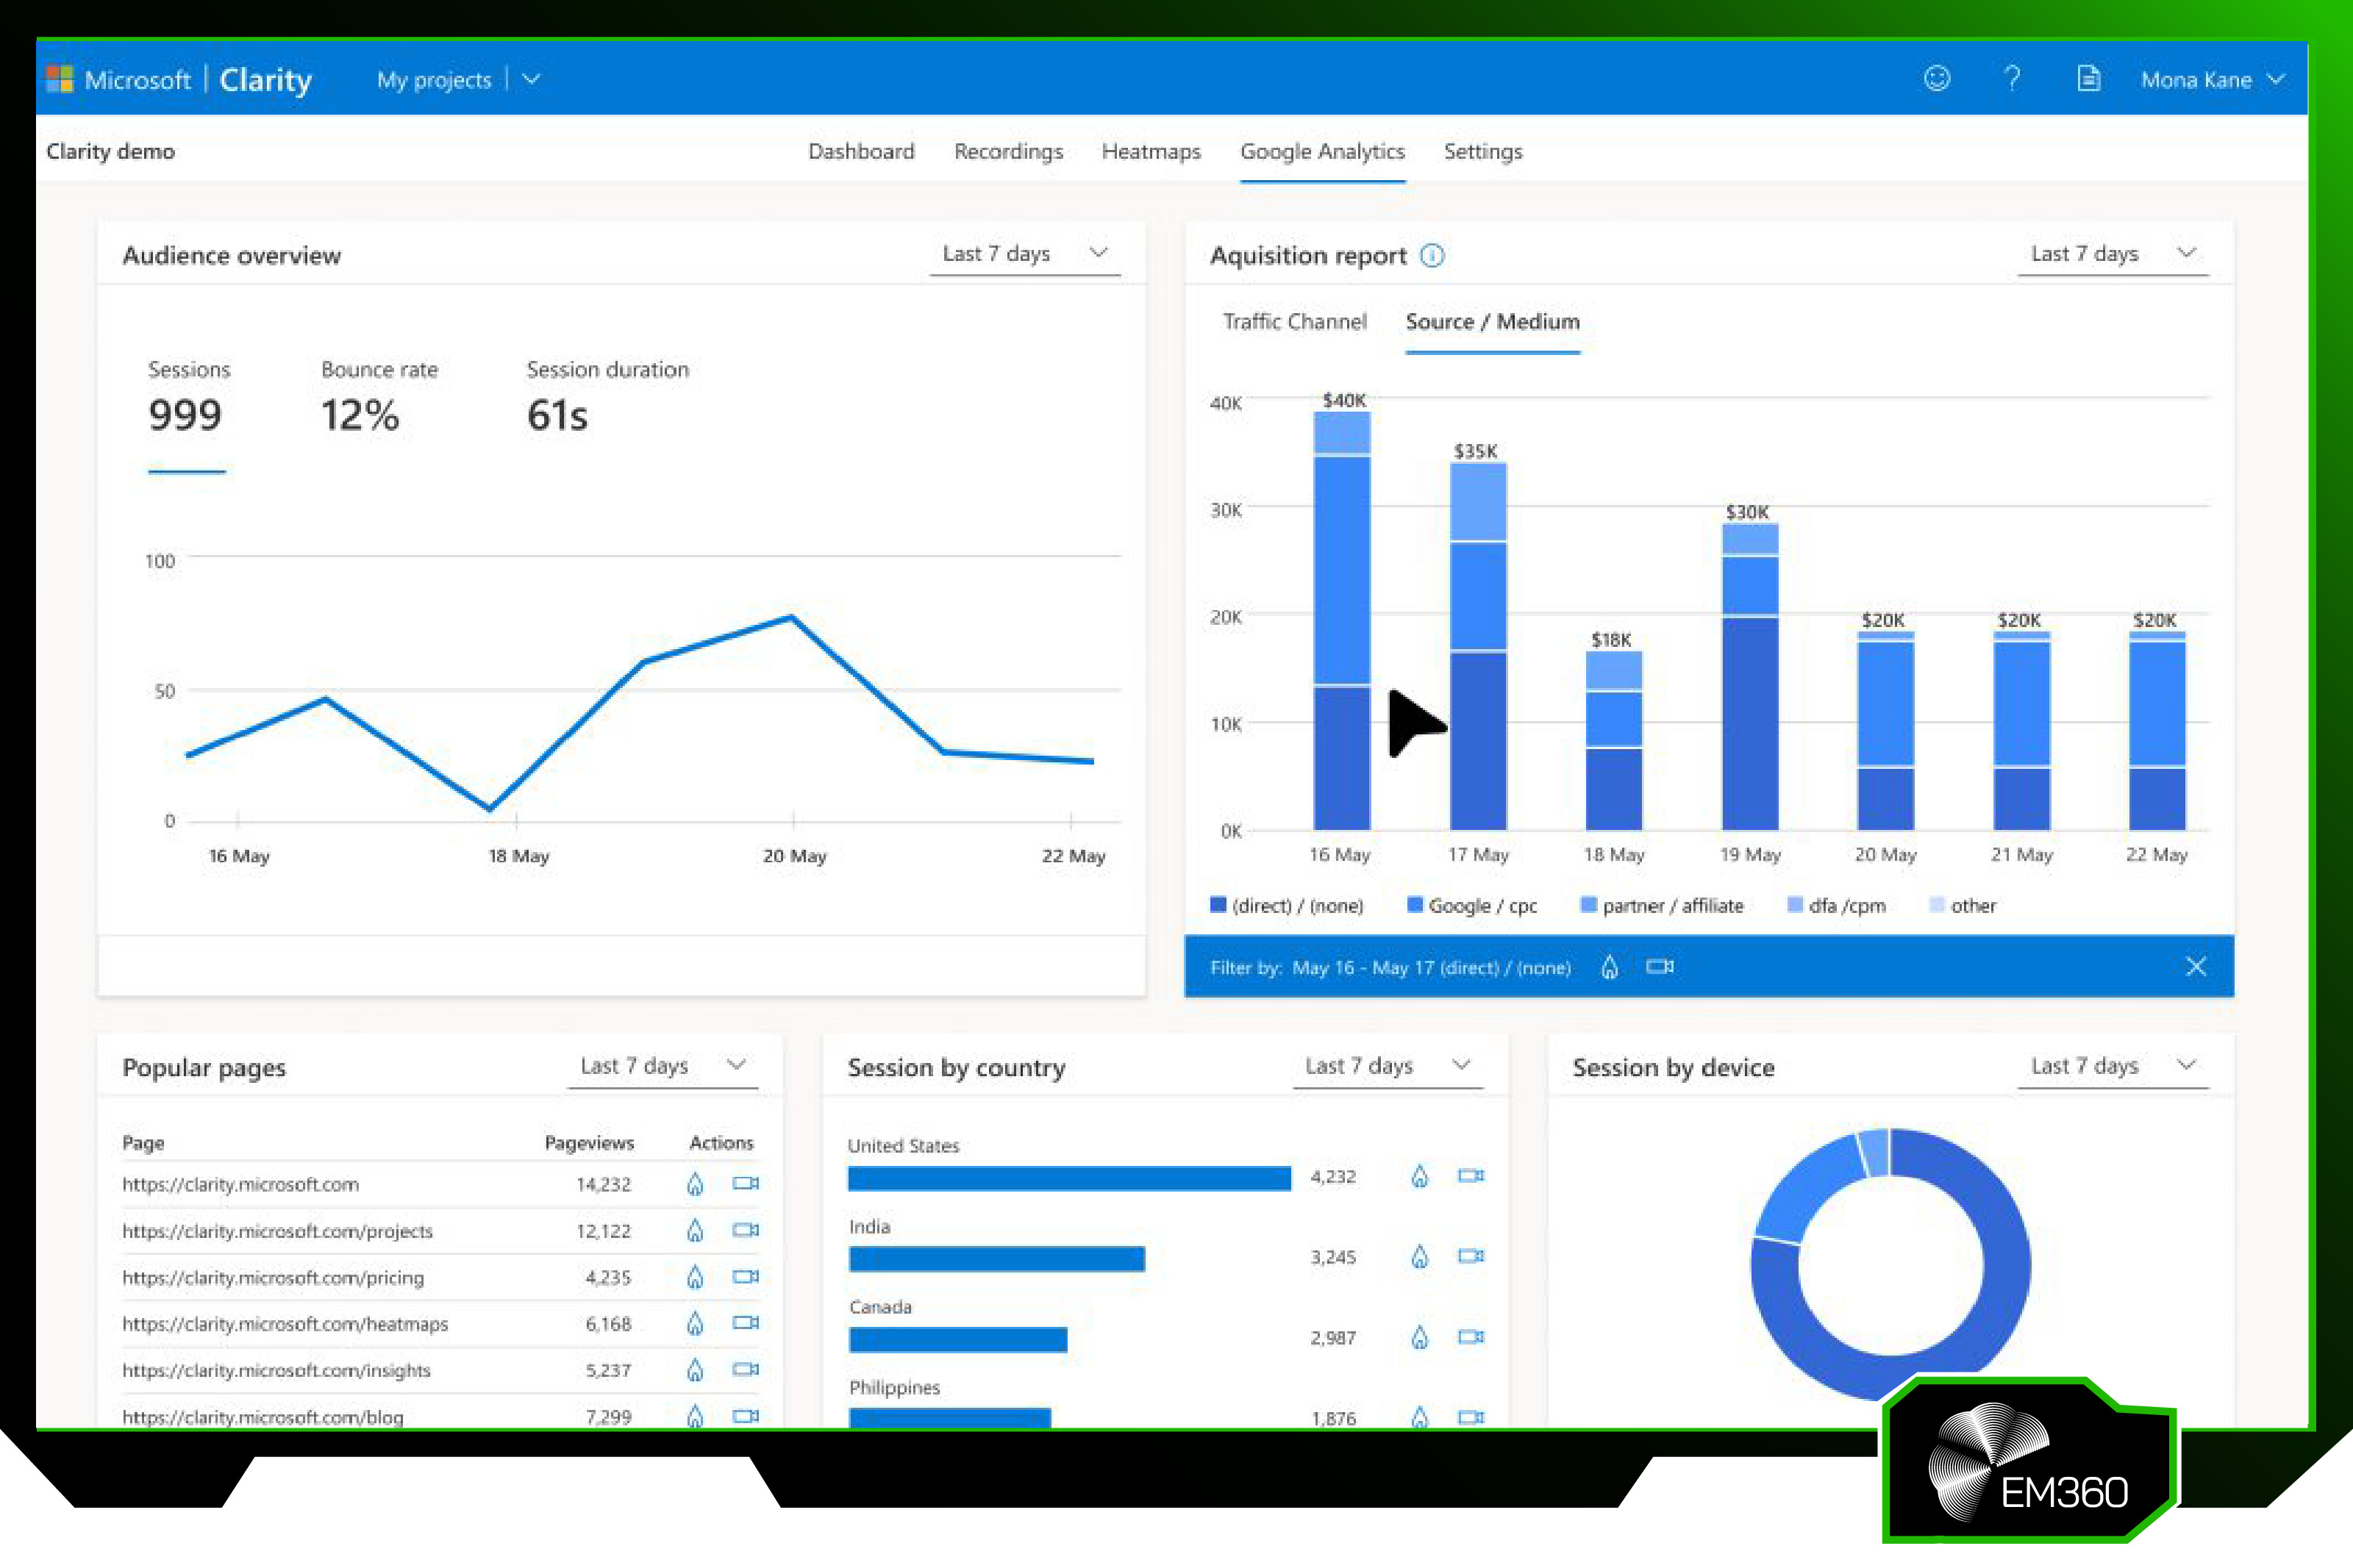
Task: Click the Clarity demo project name
Action: (110, 151)
